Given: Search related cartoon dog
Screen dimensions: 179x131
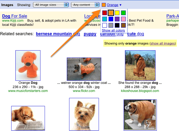Looking at the screenshot, I should (112, 34).
